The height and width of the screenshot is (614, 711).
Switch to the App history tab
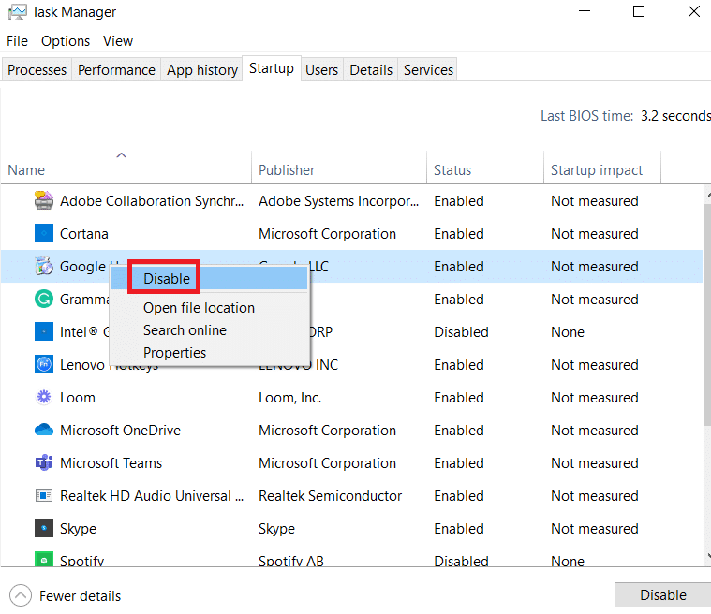pos(202,70)
